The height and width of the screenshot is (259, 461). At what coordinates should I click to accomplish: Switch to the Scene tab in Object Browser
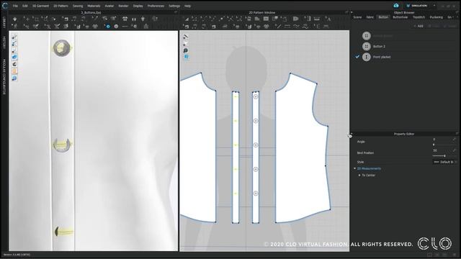tap(357, 17)
